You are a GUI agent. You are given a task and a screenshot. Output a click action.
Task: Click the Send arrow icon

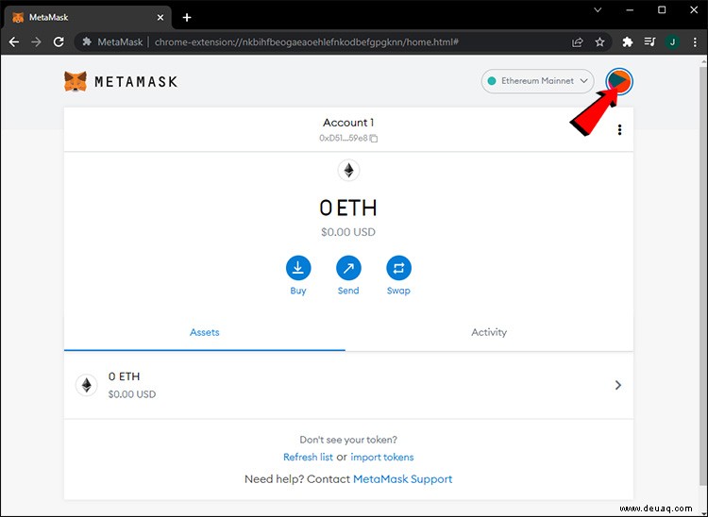348,268
